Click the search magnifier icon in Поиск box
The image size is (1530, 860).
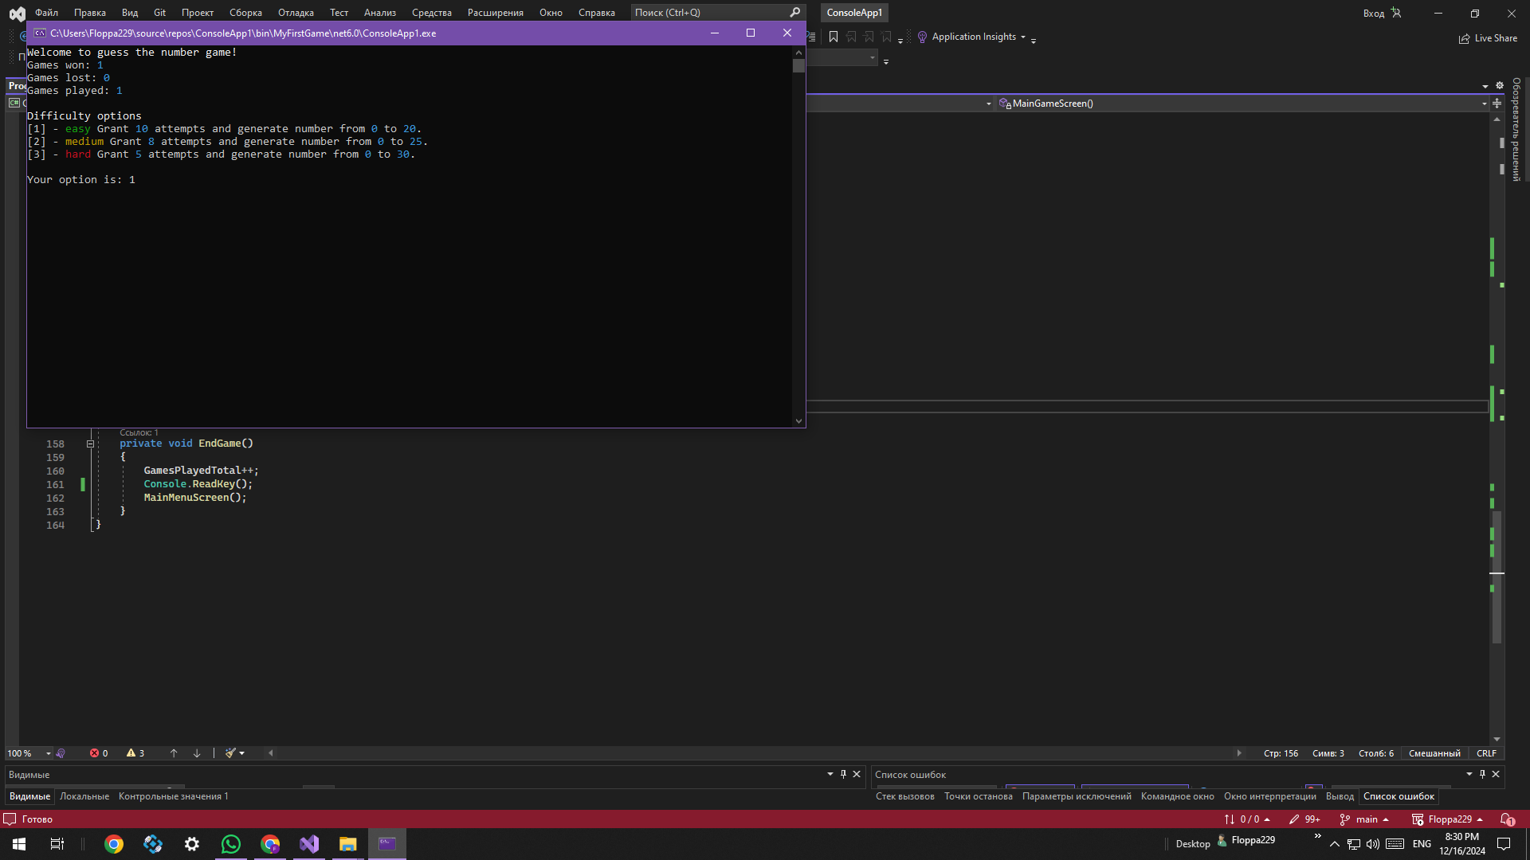794,13
